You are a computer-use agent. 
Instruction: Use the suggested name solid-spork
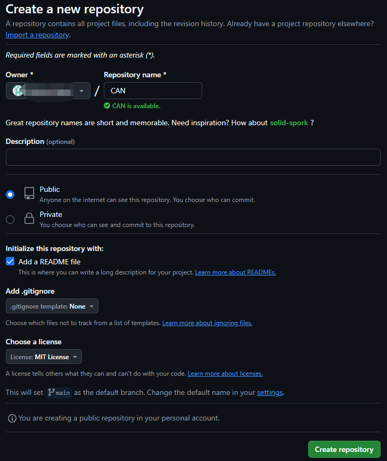click(289, 123)
